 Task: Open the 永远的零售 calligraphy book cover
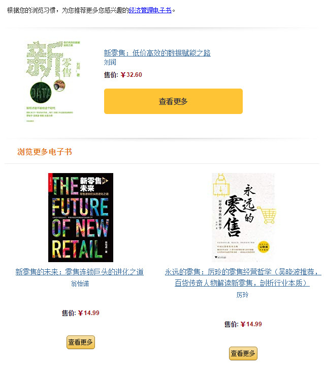click(x=243, y=217)
